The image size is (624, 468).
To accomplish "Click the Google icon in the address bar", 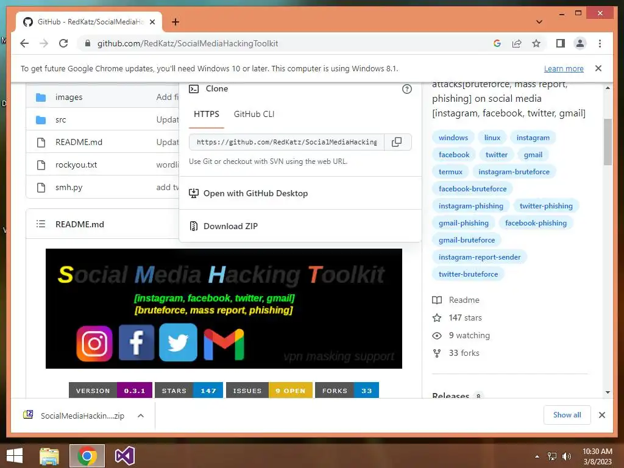I will 497,43.
